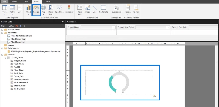The width and height of the screenshot is (219, 107).
Task: Insert a Sparkline
Action: point(59,9)
